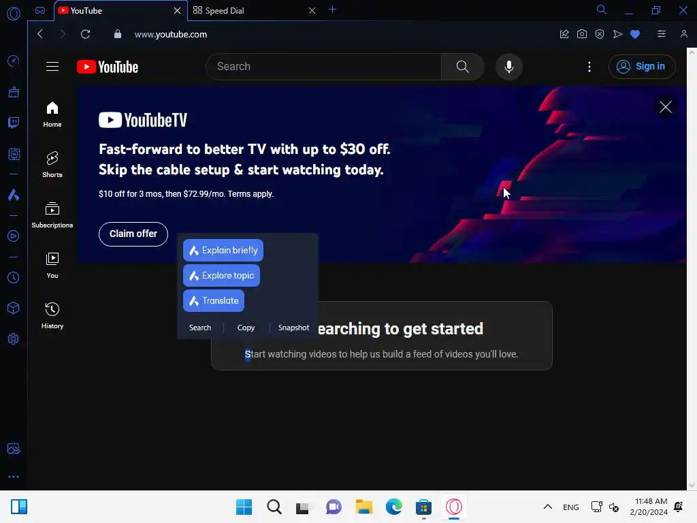Open YouTube History in sidebar
Image resolution: width=697 pixels, height=523 pixels.
pos(52,316)
